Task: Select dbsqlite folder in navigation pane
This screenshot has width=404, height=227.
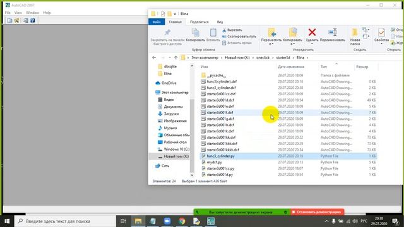Action: [170, 66]
